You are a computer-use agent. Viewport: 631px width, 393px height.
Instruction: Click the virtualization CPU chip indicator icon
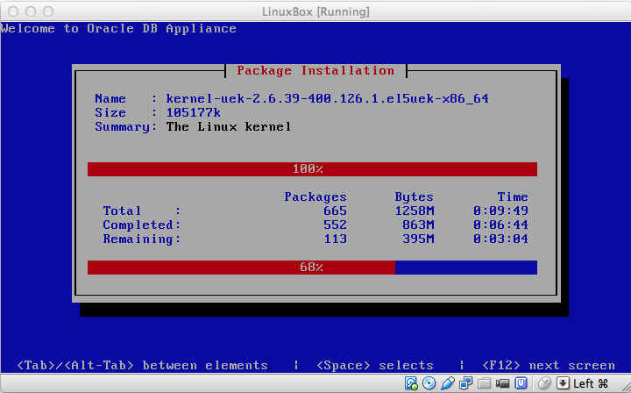pos(521,383)
